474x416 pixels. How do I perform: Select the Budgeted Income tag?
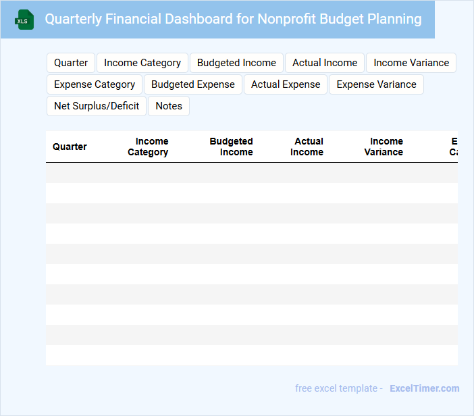[x=236, y=63]
